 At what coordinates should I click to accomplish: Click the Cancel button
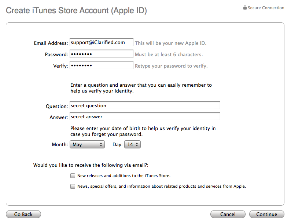[228, 214]
